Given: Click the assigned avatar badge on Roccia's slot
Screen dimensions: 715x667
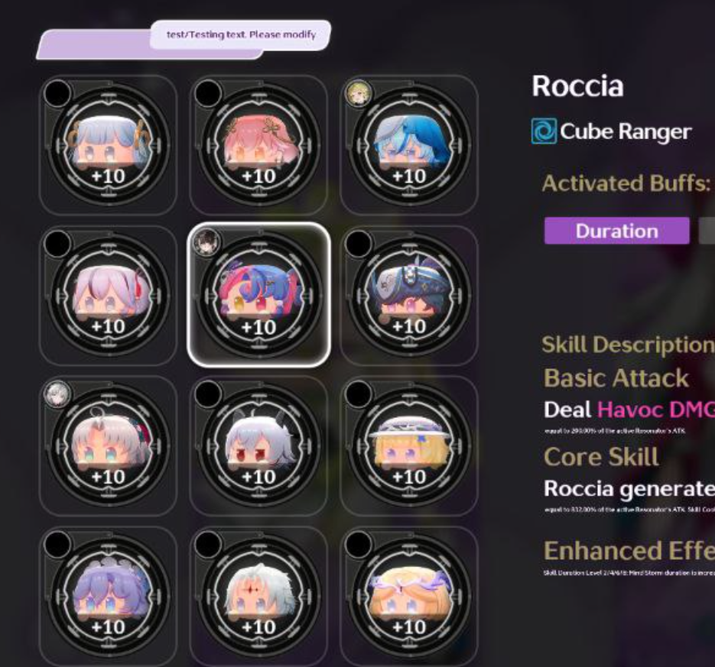Looking at the screenshot, I should point(206,241).
